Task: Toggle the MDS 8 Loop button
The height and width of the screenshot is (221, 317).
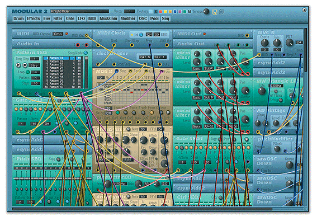Action: tap(117, 112)
